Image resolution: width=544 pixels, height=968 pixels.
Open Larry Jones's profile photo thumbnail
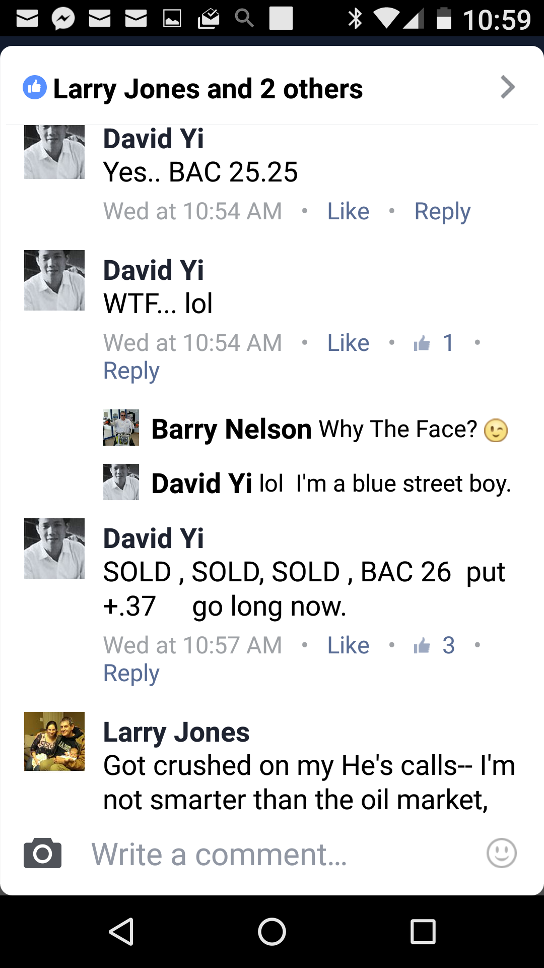pyautogui.click(x=54, y=741)
